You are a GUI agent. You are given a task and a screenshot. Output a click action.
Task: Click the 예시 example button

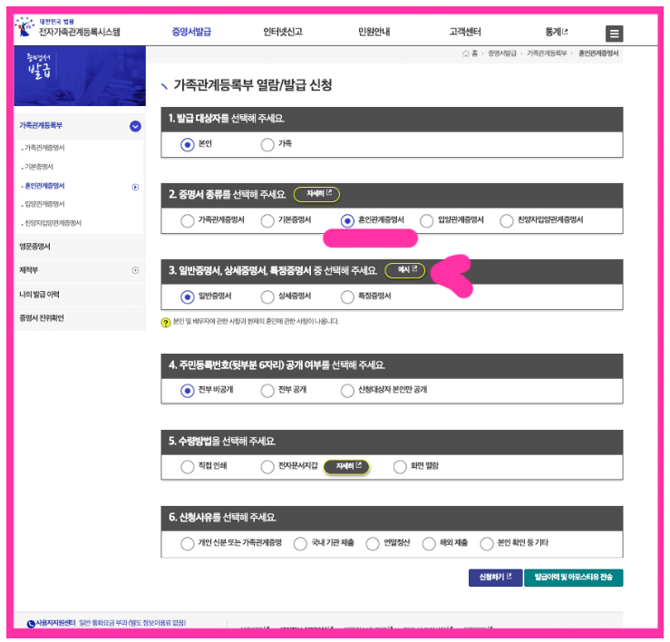coord(405,270)
